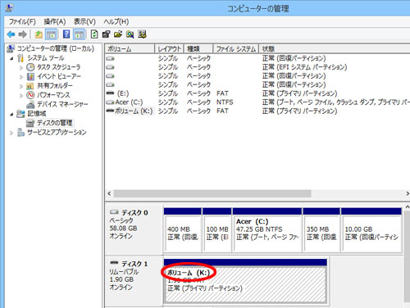
Task: Select the 350 MB partition on ディスク 0
Action: click(x=321, y=230)
